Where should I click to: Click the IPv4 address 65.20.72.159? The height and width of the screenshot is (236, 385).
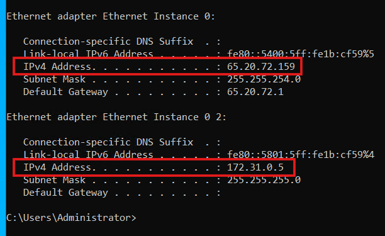click(261, 67)
